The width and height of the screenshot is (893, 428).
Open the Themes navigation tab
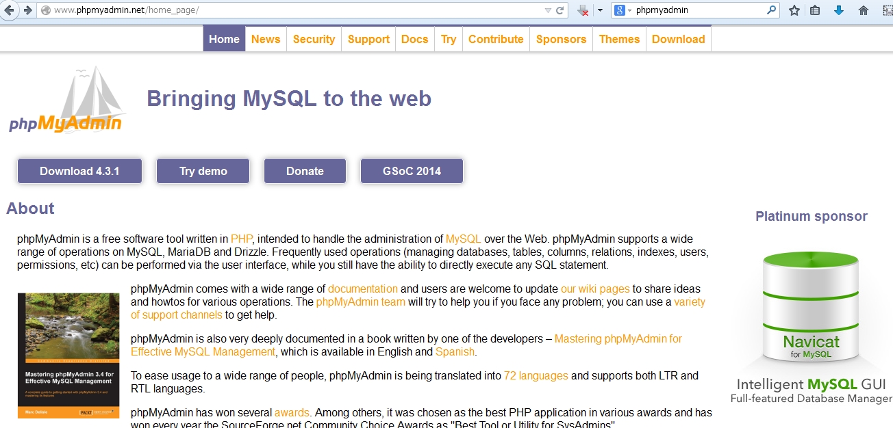coord(619,39)
